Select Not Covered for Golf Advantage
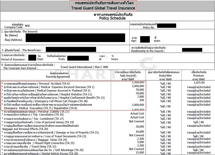The image size is (215, 155). tap(137, 149)
